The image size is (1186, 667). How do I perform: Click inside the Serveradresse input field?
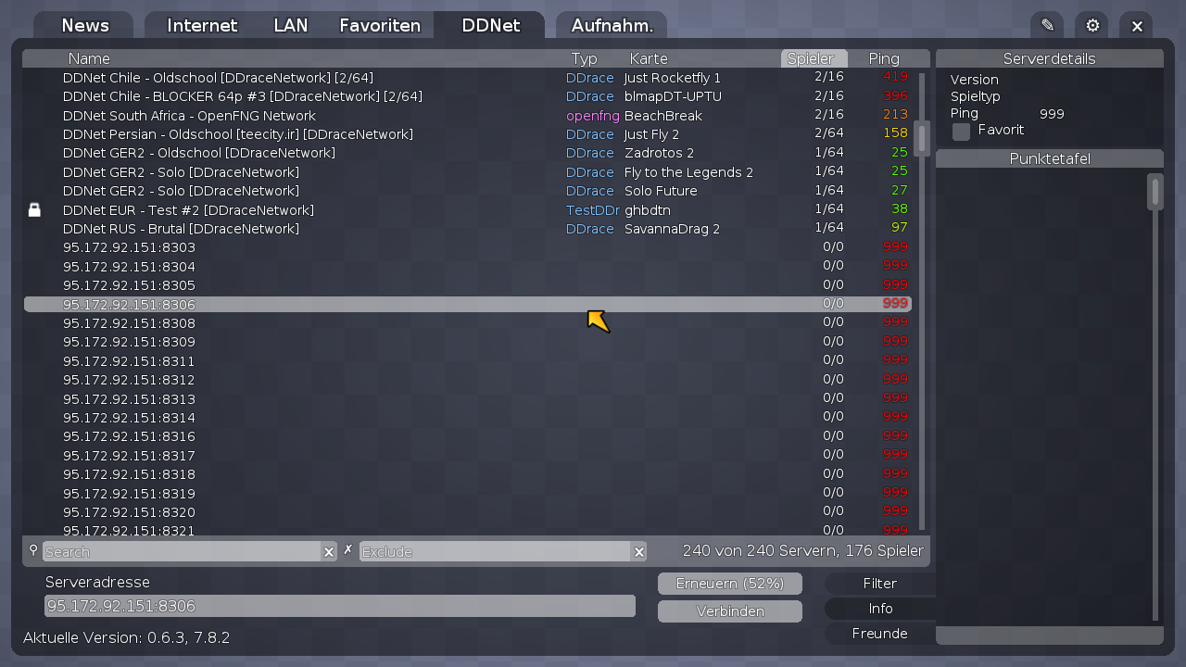pyautogui.click(x=340, y=605)
